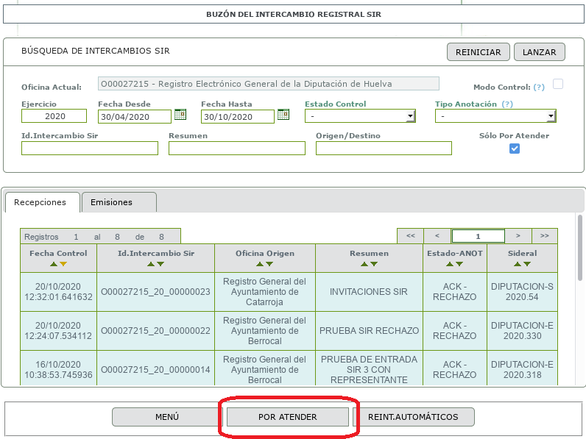586x439 pixels.
Task: Click the Resumen search field
Action: pyautogui.click(x=237, y=149)
